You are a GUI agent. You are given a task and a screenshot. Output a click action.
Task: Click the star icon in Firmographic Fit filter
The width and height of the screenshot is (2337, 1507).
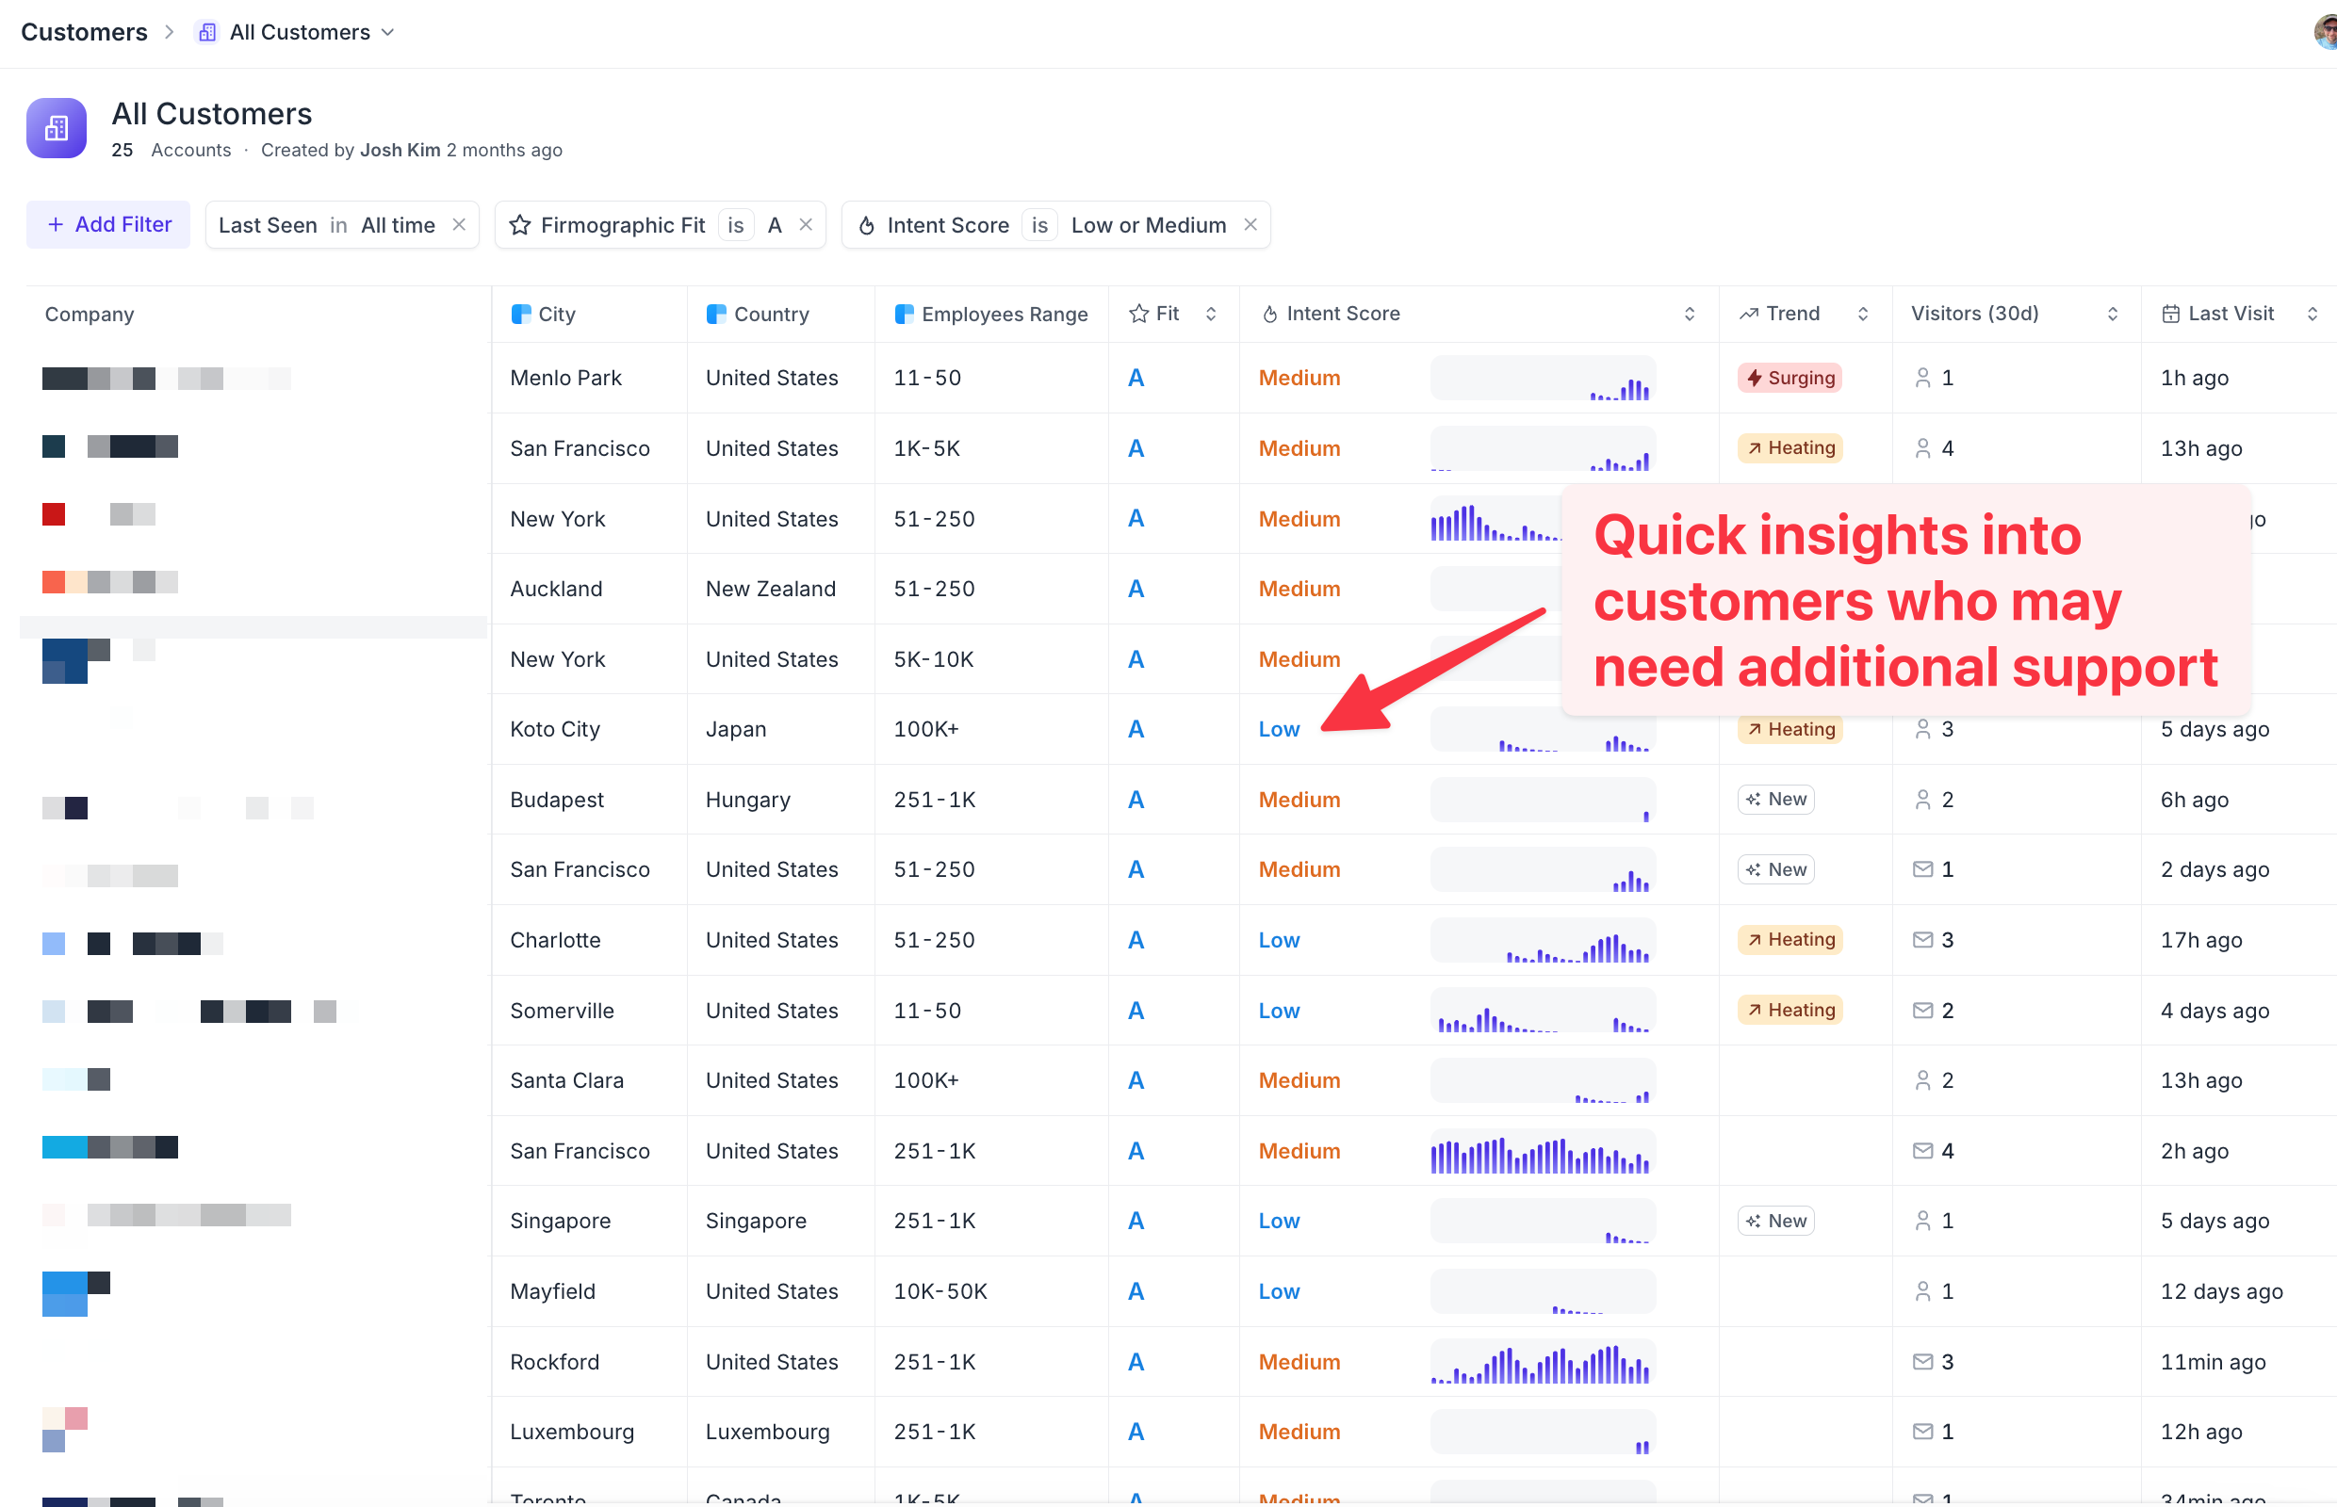tap(520, 226)
